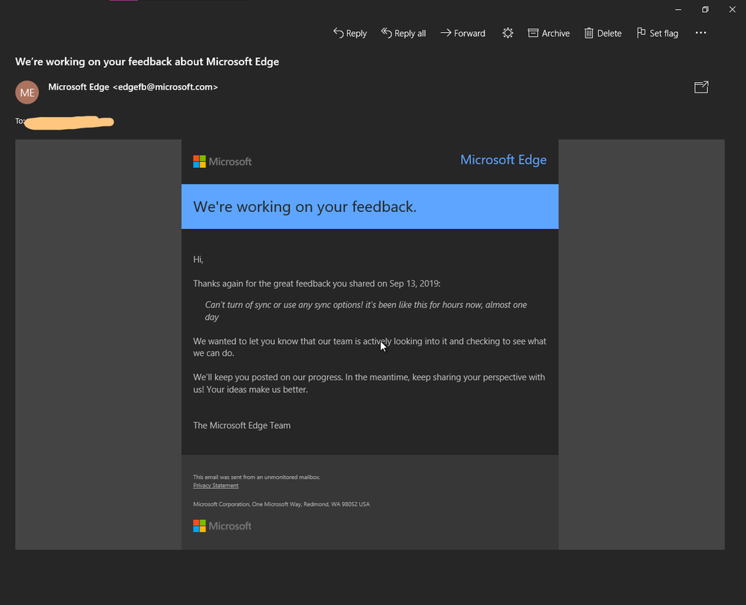Click the gear icon beside Forward
746x605 pixels.
[x=508, y=33]
